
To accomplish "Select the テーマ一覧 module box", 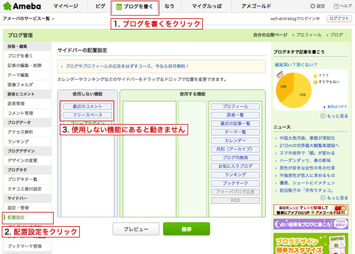I will tap(235, 132).
